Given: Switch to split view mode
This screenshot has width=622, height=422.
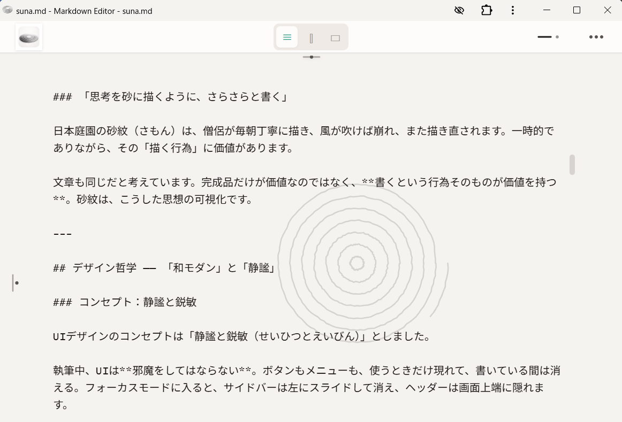Looking at the screenshot, I should [311, 38].
